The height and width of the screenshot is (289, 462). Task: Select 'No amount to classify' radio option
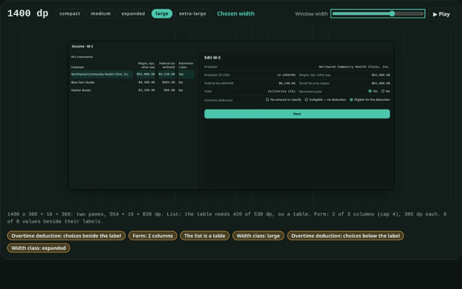283,100
